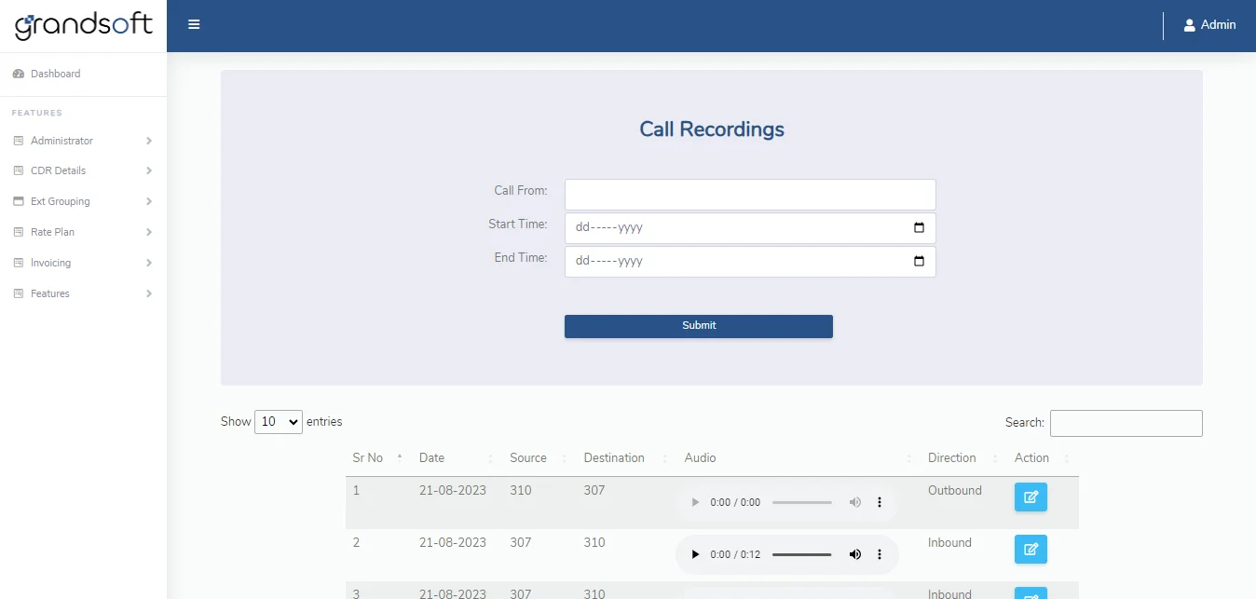Expand the CDR Details sidebar menu

(x=83, y=171)
